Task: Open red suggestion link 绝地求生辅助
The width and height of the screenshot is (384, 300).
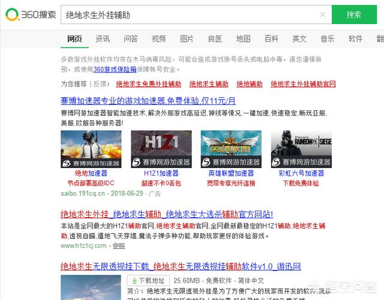Action: coord(209,84)
